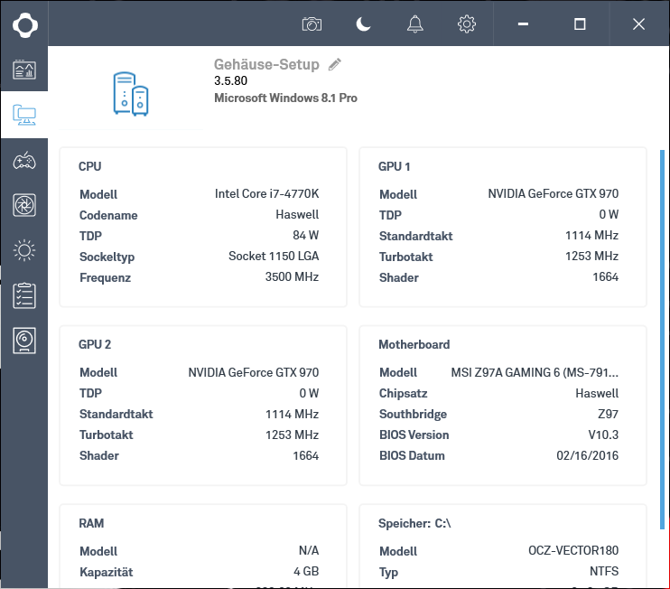Open the checklist clipboard icon in the sidebar
This screenshot has width=670, height=589.
(x=24, y=295)
